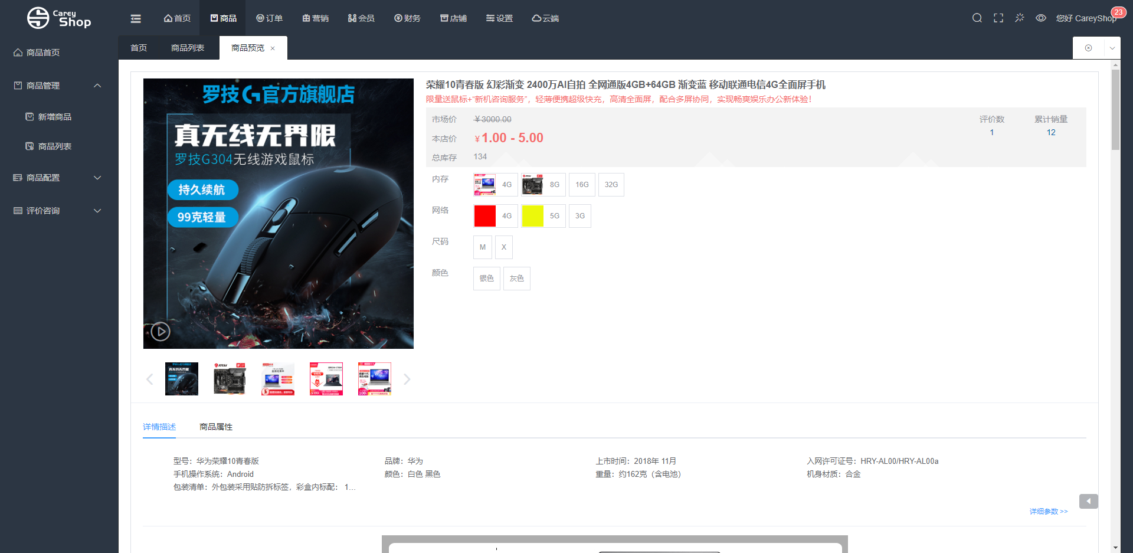Click the review count number 1

coord(992,132)
